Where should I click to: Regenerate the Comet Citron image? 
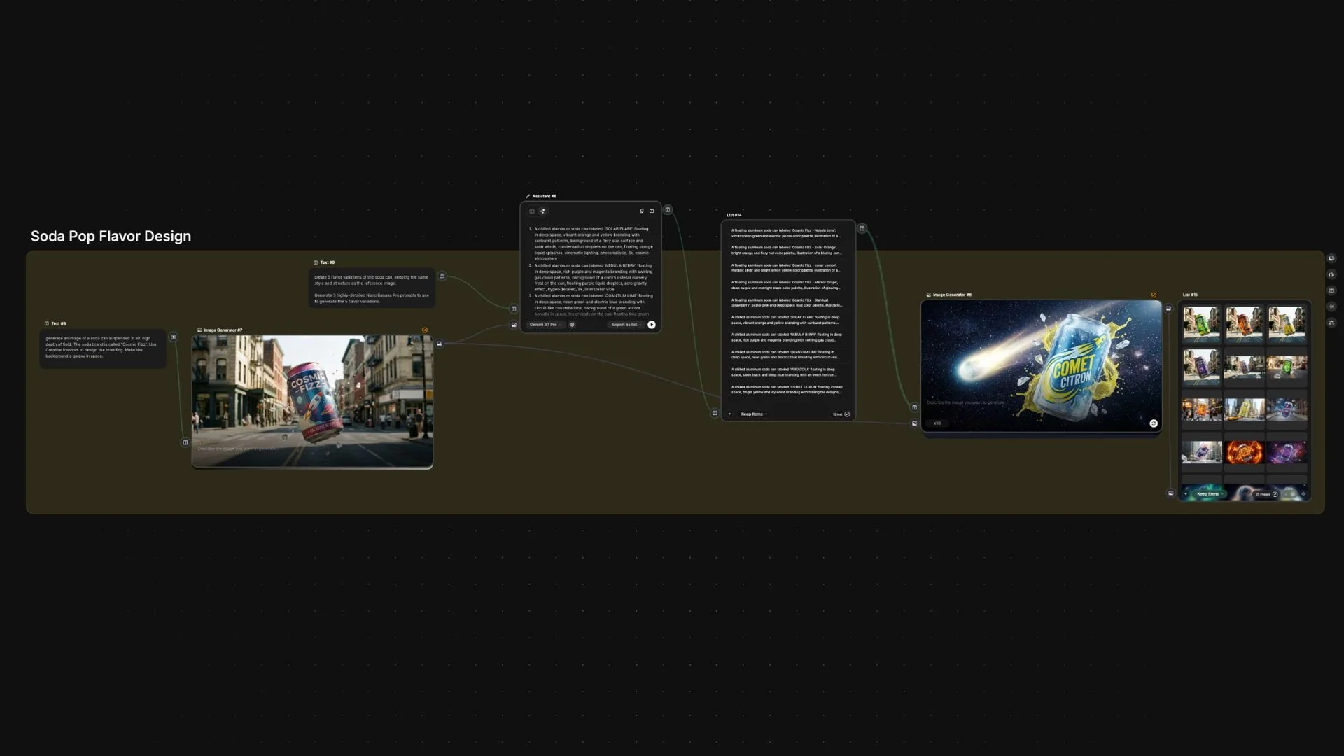[1154, 423]
